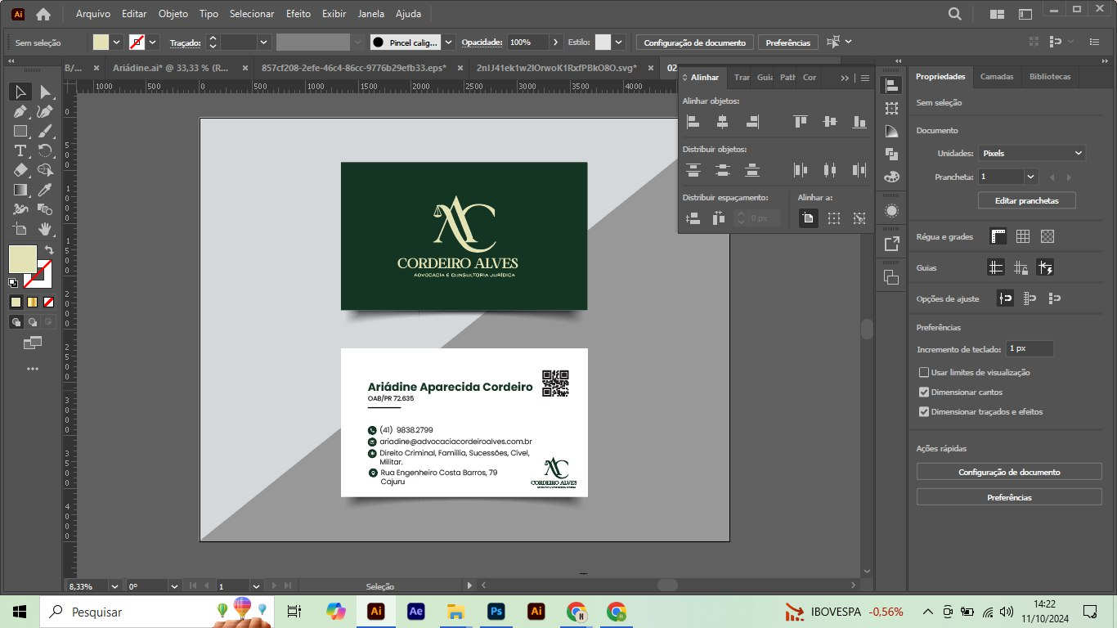Screen dimensions: 1117x628
Task: Select the Hand tool
Action: pos(45,229)
